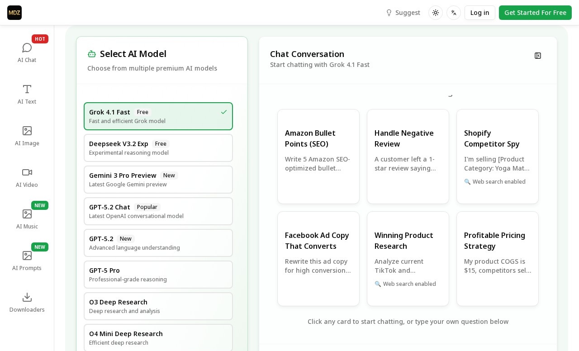Click the Select AI Model robot icon
The height and width of the screenshot is (351, 579).
tap(92, 54)
